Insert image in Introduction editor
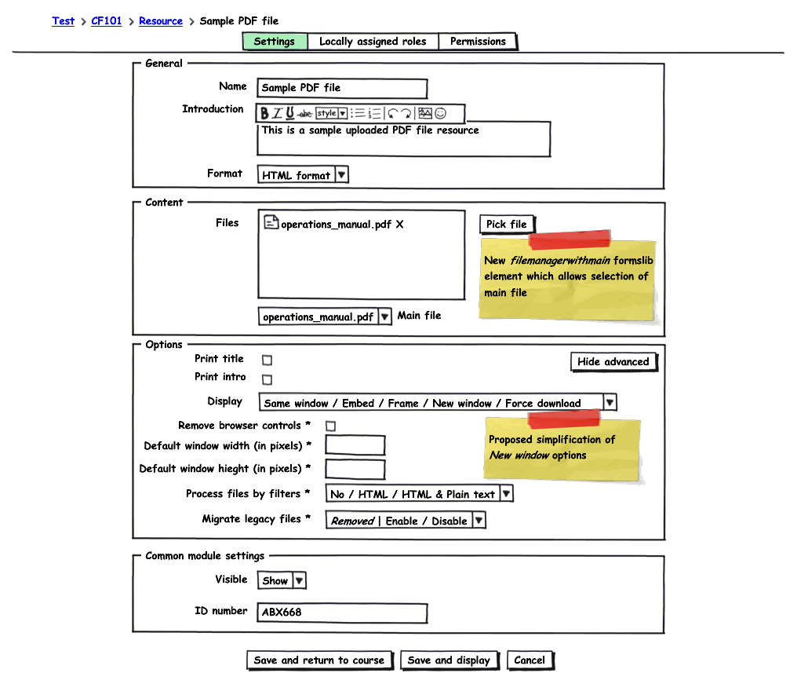Viewport: 808px width, 695px height. (425, 112)
